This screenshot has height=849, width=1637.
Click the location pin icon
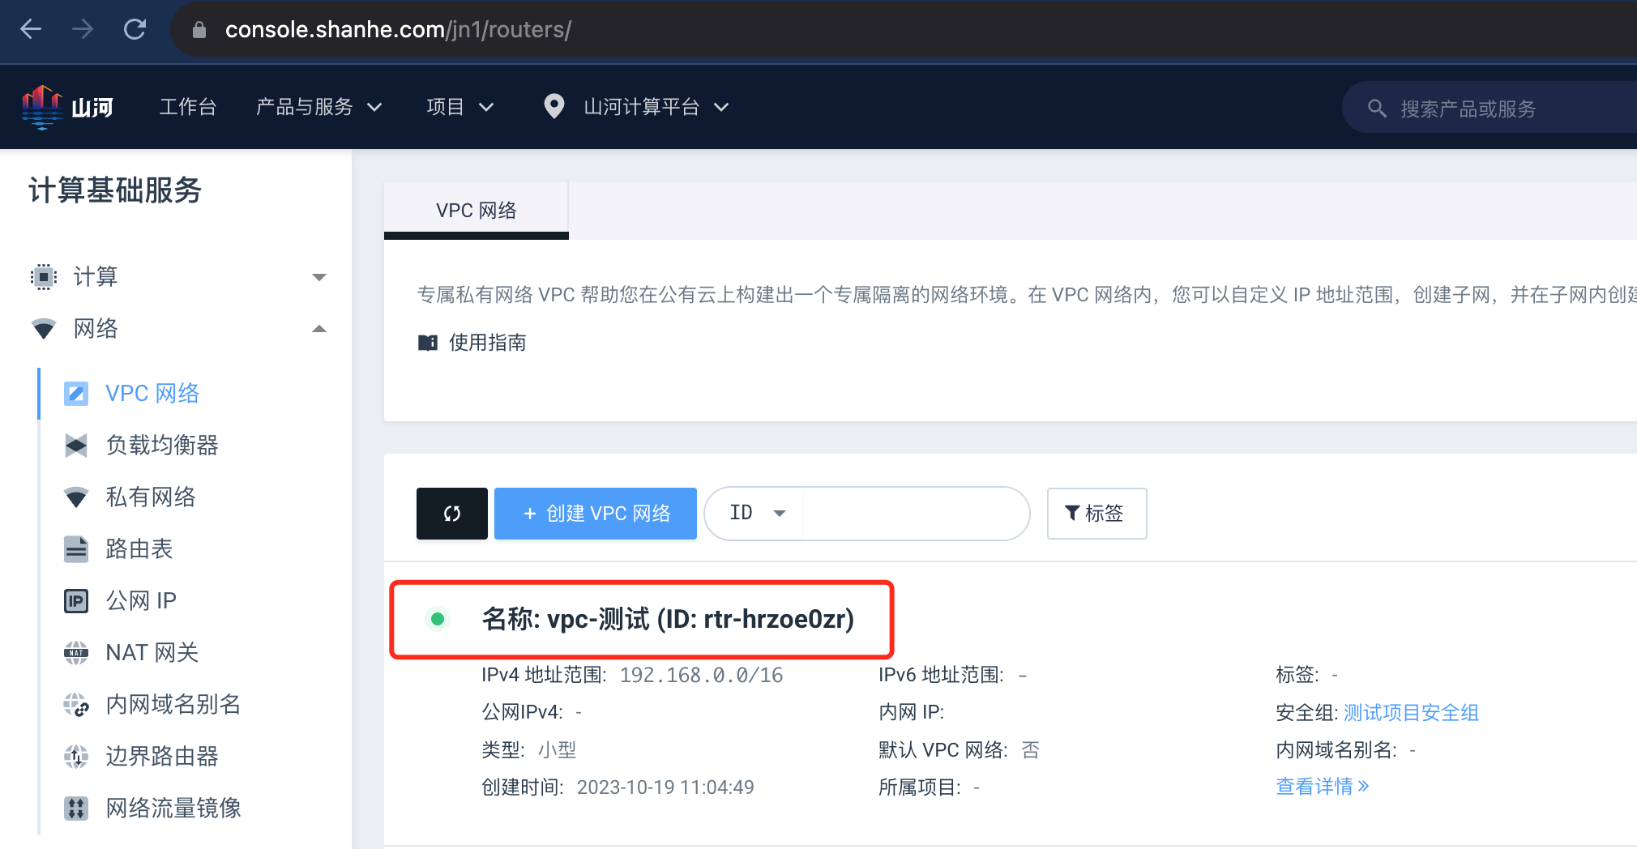(x=554, y=107)
